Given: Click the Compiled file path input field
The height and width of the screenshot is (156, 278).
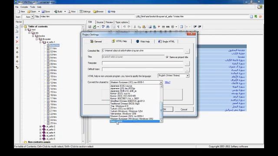Looking at the screenshot, I should [x=142, y=51].
